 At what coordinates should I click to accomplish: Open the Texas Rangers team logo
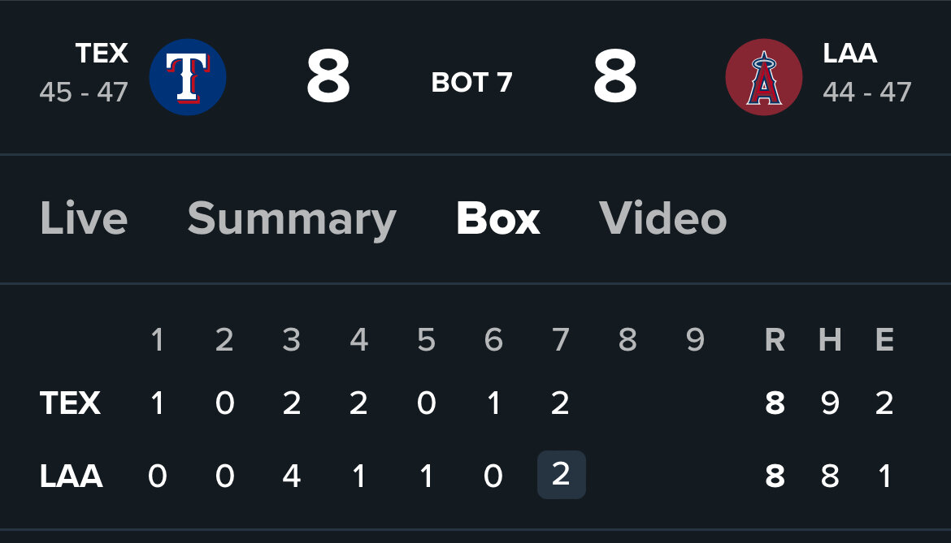[x=188, y=77]
